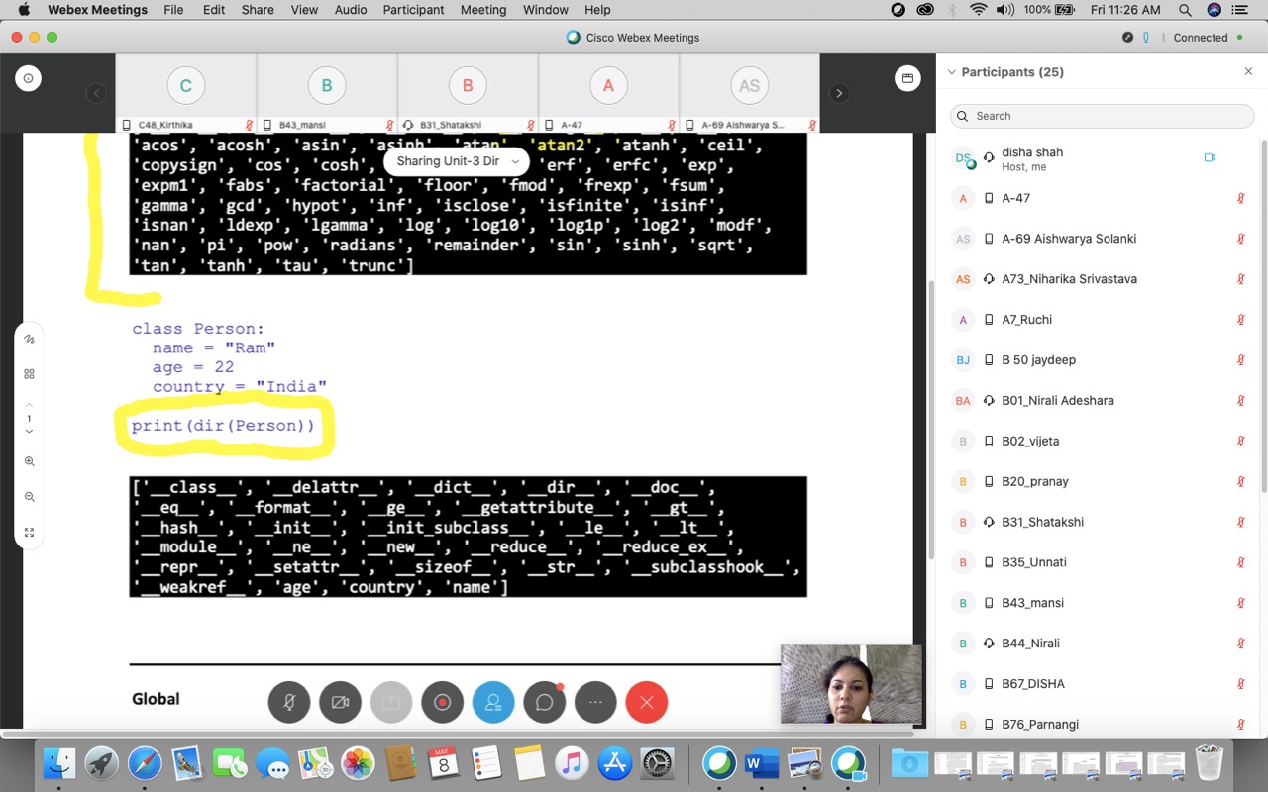Image resolution: width=1268 pixels, height=792 pixels.
Task: Toggle full-screen view in side toolbar
Action: (x=29, y=533)
